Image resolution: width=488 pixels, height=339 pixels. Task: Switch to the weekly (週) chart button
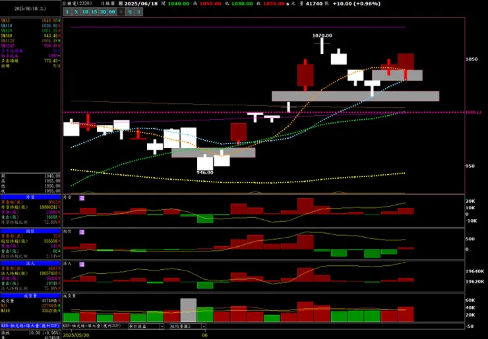pos(130,12)
